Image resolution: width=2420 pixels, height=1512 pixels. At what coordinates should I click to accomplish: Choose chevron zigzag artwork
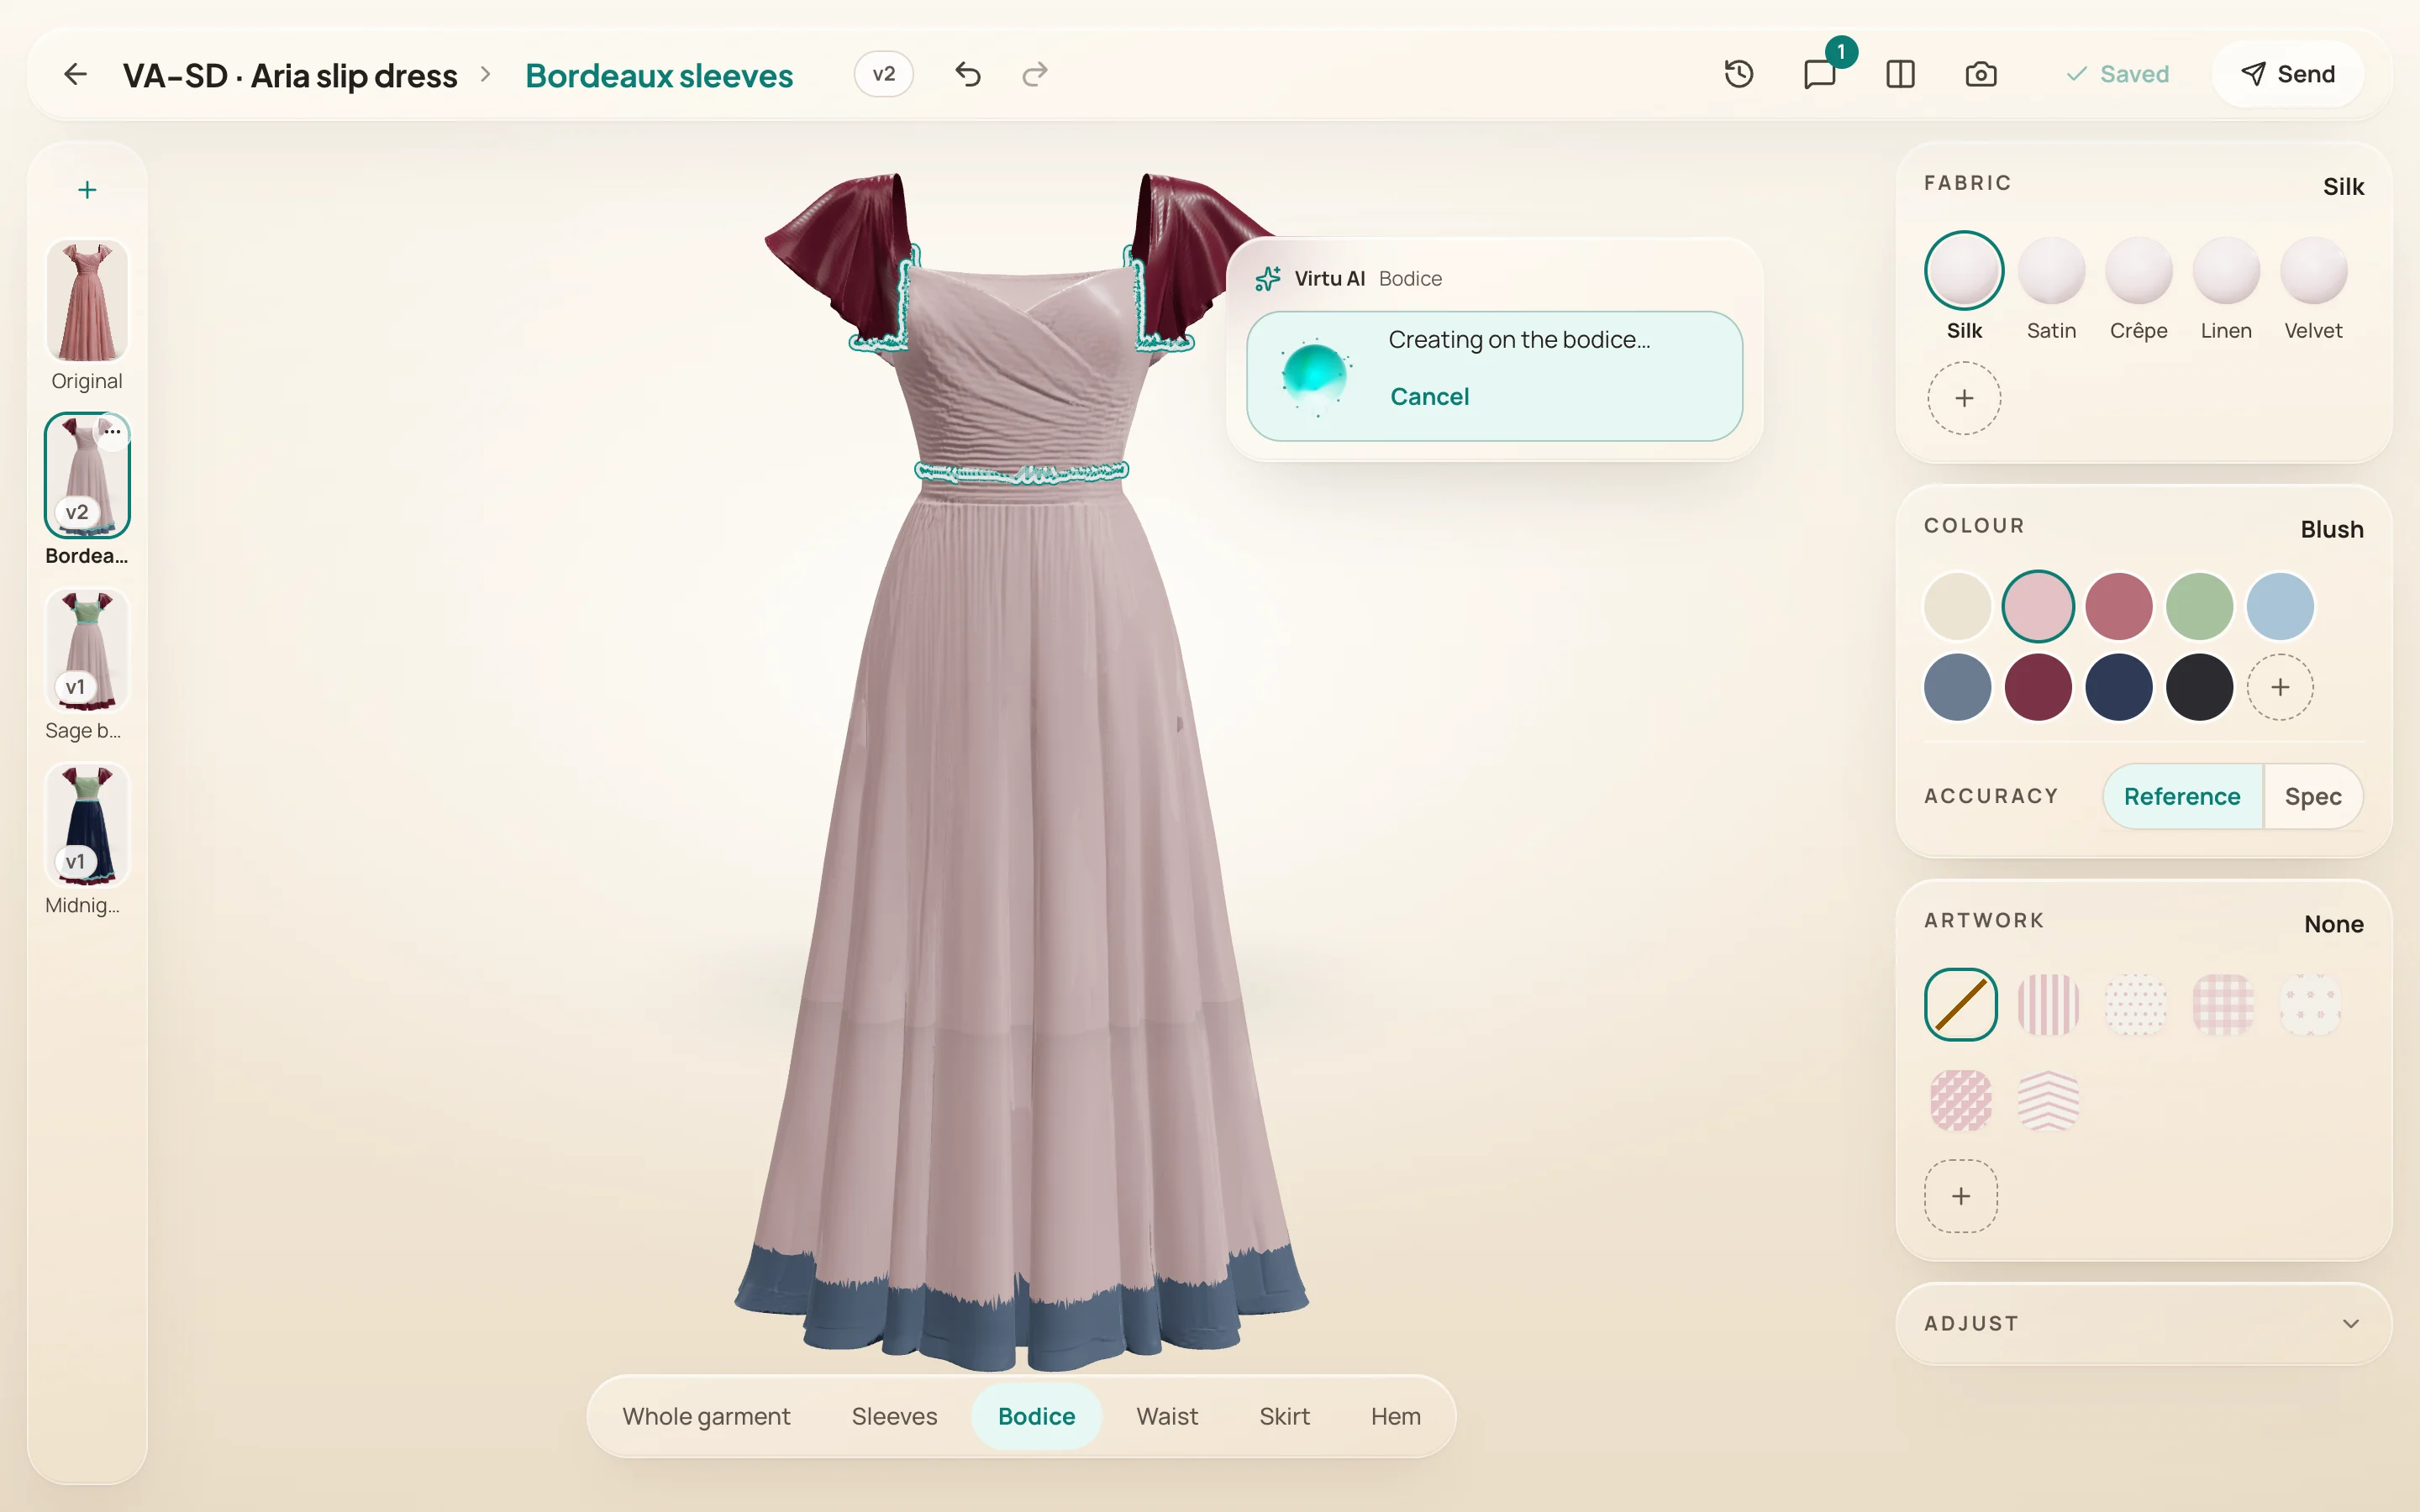[2048, 1100]
